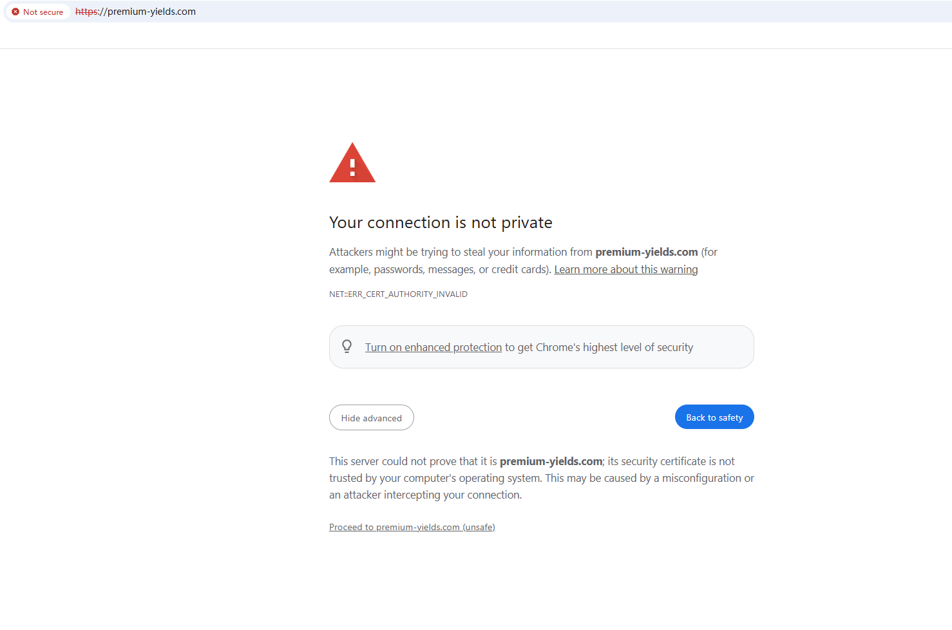Click the red warning triangle icon
Image resolution: width=952 pixels, height=630 pixels.
coord(352,164)
